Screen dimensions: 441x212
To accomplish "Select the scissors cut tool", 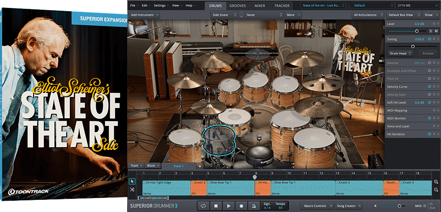I will 132,190.
